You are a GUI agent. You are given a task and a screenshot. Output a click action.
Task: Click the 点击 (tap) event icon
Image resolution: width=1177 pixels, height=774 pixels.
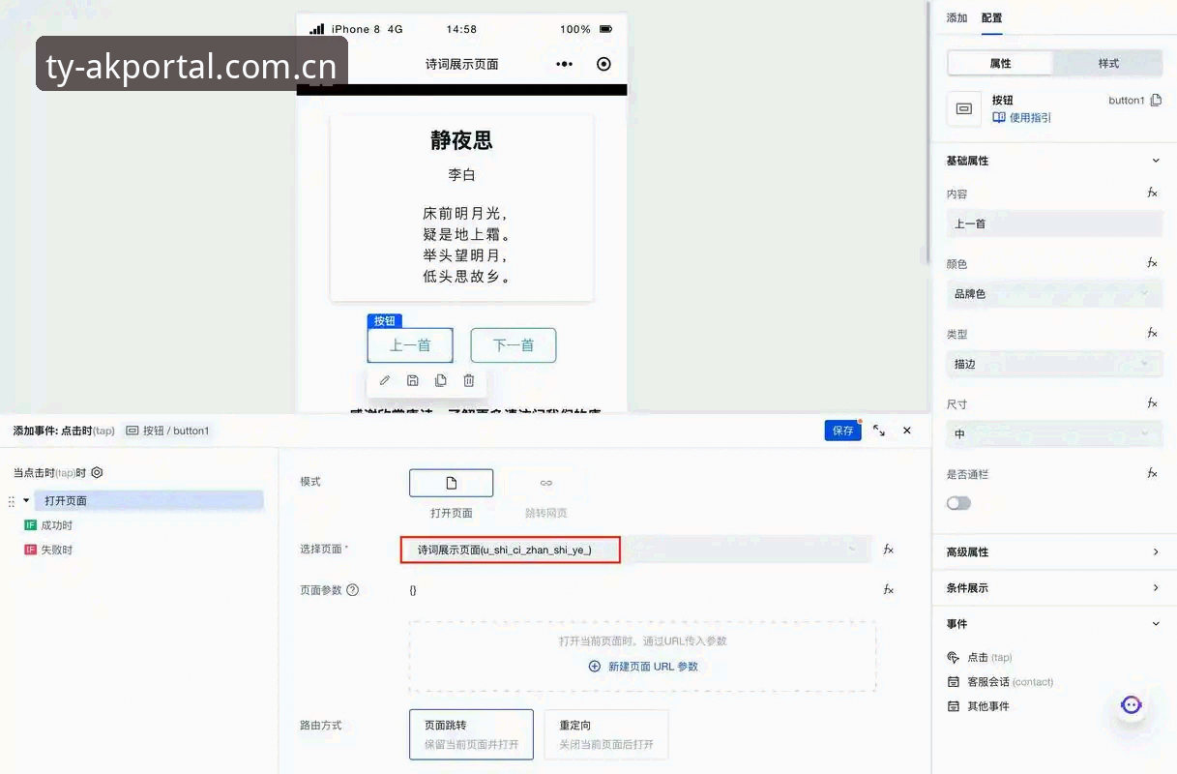[x=954, y=657]
